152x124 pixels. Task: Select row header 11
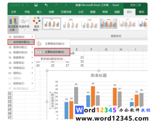click(10, 93)
